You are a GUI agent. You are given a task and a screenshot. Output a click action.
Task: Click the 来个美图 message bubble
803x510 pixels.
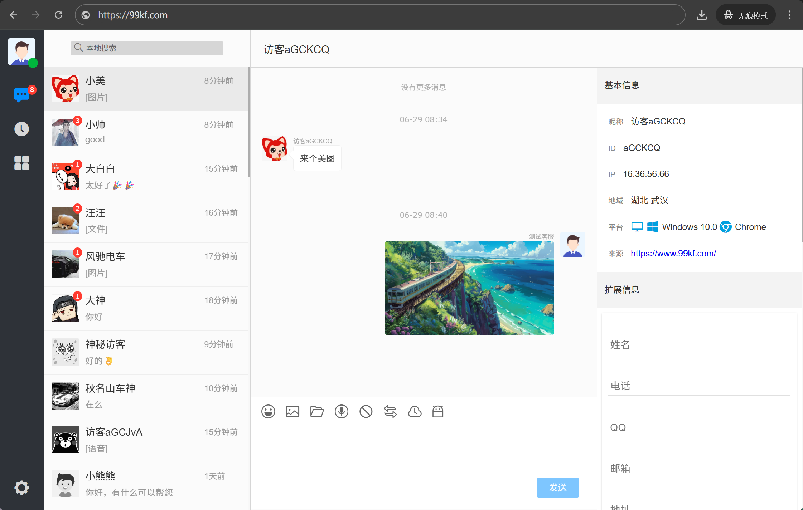[x=317, y=158]
